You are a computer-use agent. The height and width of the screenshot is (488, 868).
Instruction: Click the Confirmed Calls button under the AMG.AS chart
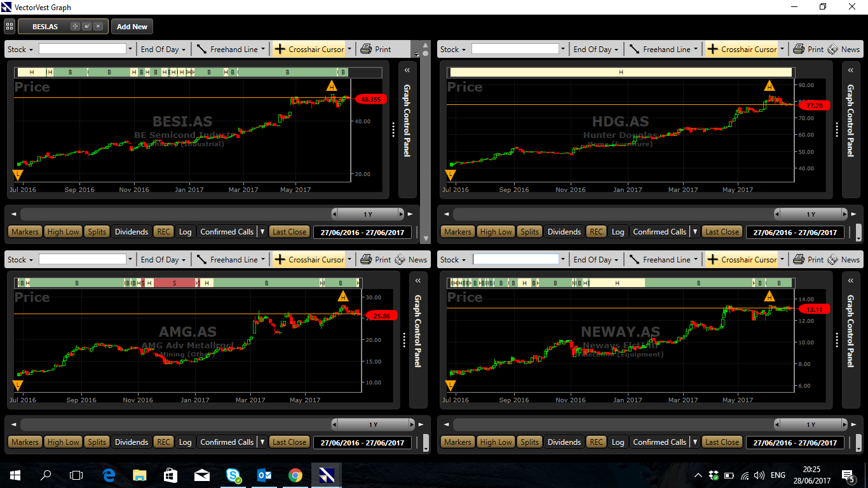coord(227,442)
